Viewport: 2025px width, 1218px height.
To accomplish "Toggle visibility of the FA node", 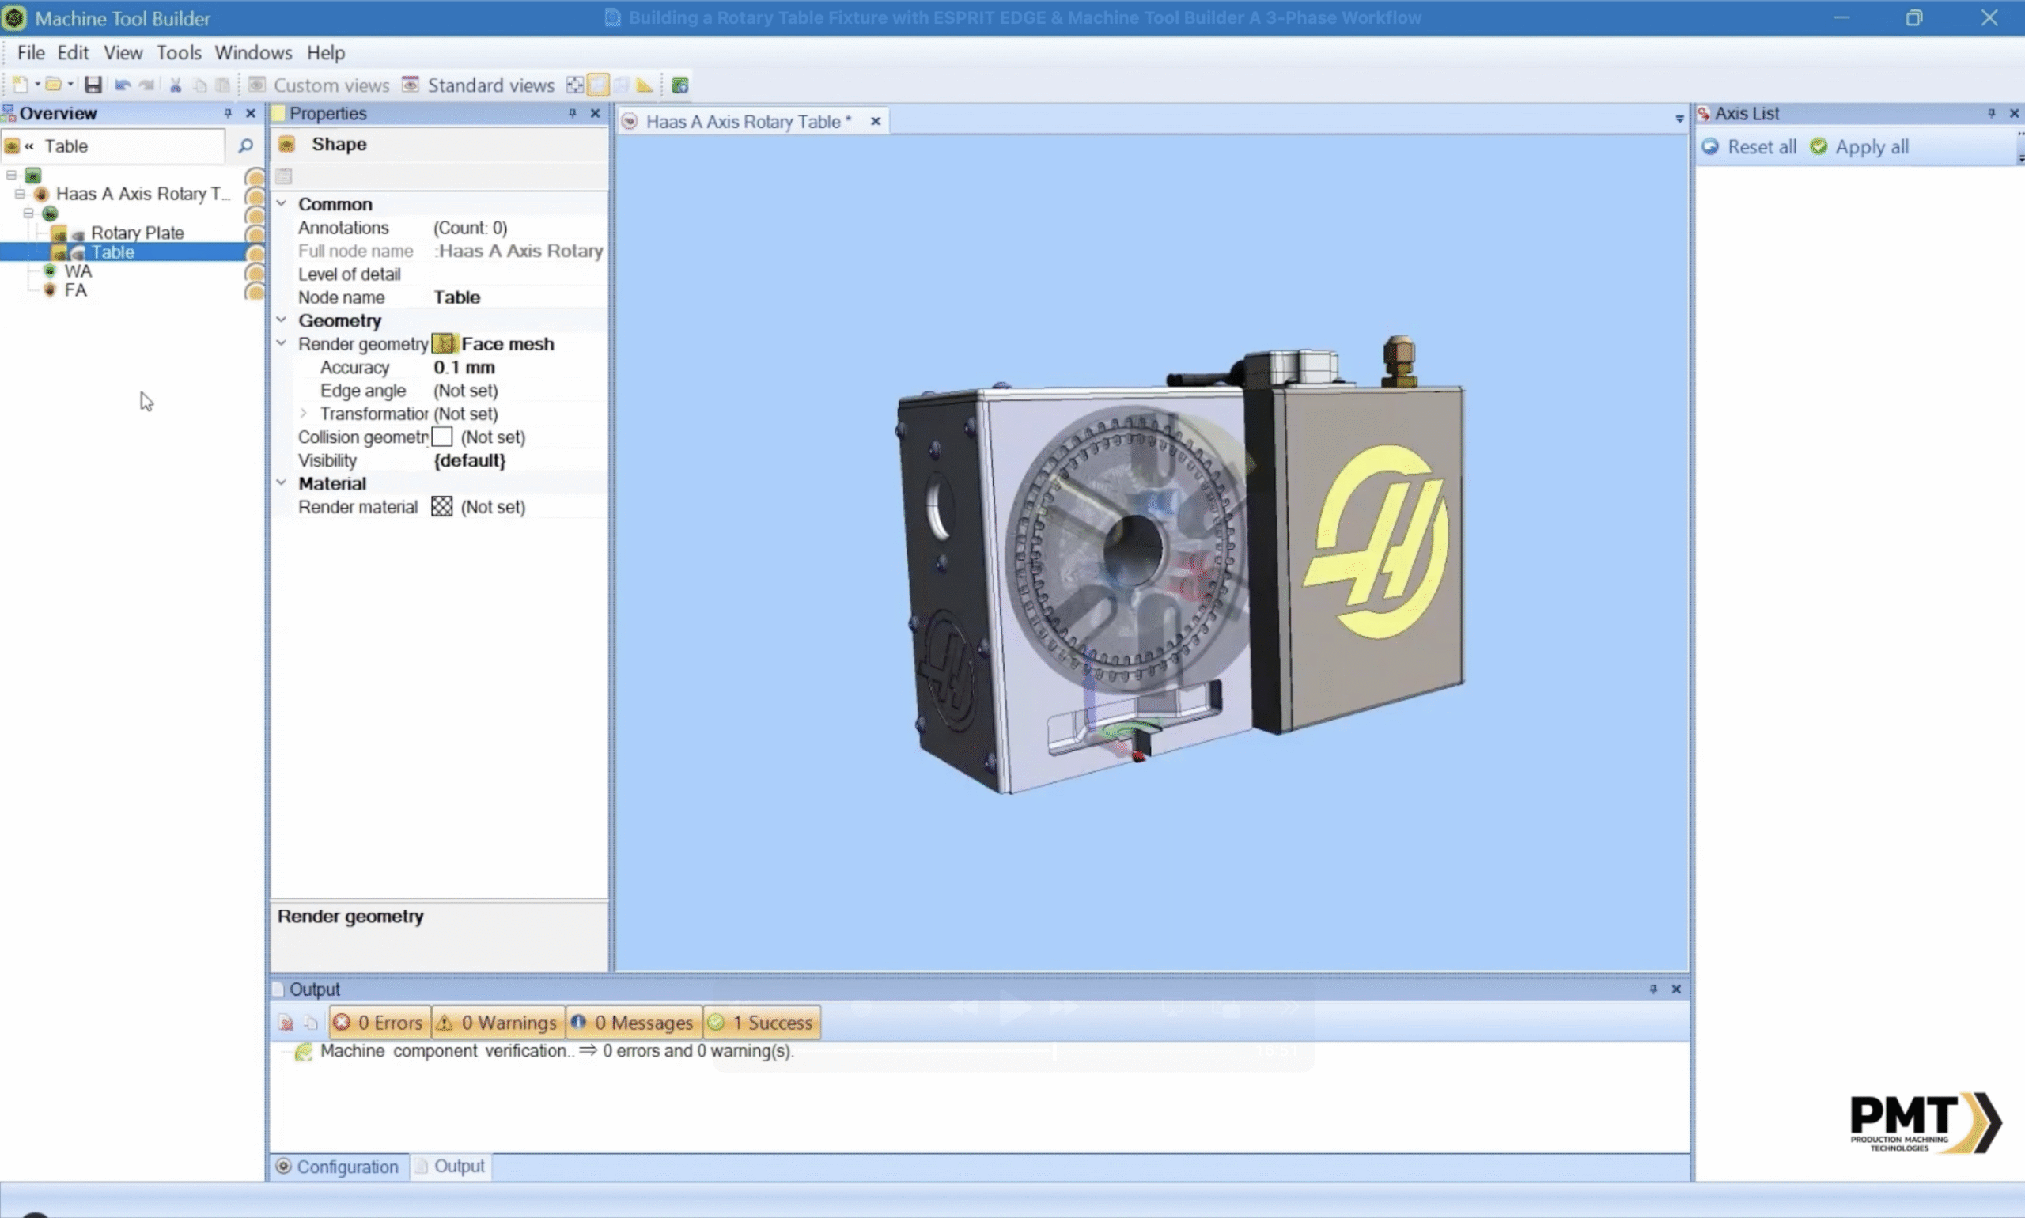I will tap(255, 290).
